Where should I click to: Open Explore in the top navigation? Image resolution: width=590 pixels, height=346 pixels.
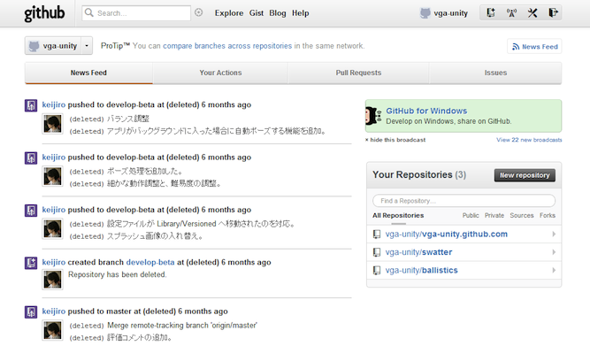(229, 13)
